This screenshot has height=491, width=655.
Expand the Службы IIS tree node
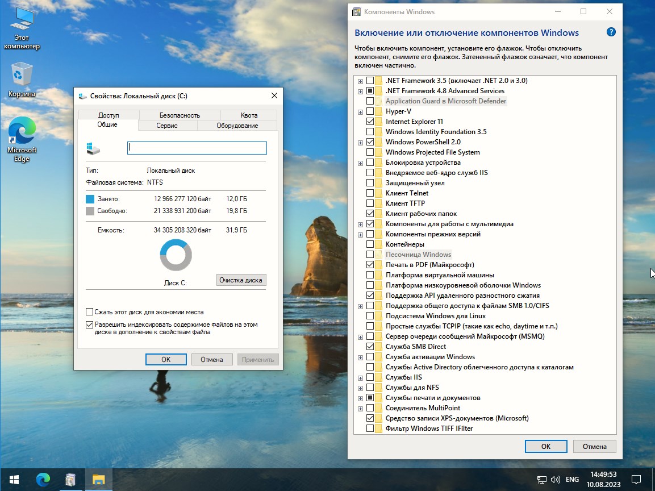(360, 377)
